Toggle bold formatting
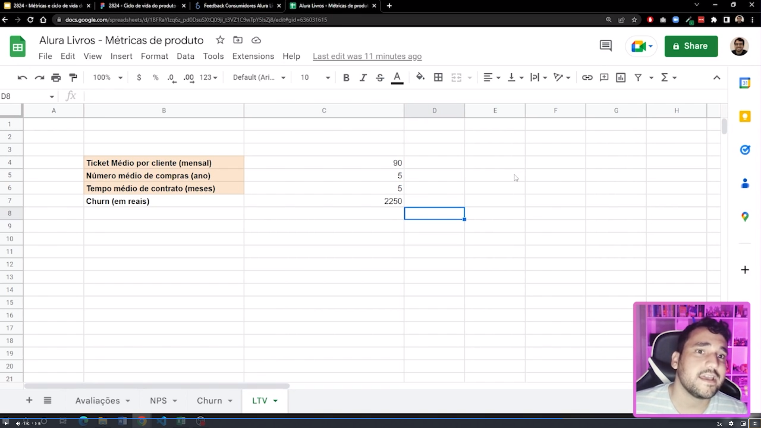The image size is (761, 428). 346,78
